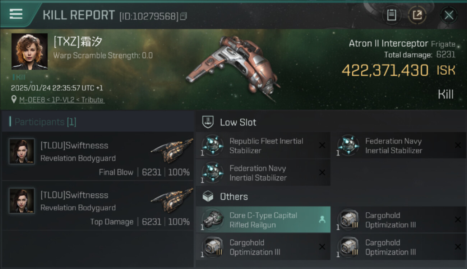This screenshot has height=269, width=467.
Task: Share the kill report externally
Action: (417, 15)
